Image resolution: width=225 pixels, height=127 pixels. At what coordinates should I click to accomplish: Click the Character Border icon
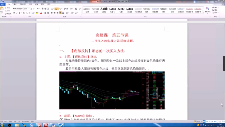48,9
